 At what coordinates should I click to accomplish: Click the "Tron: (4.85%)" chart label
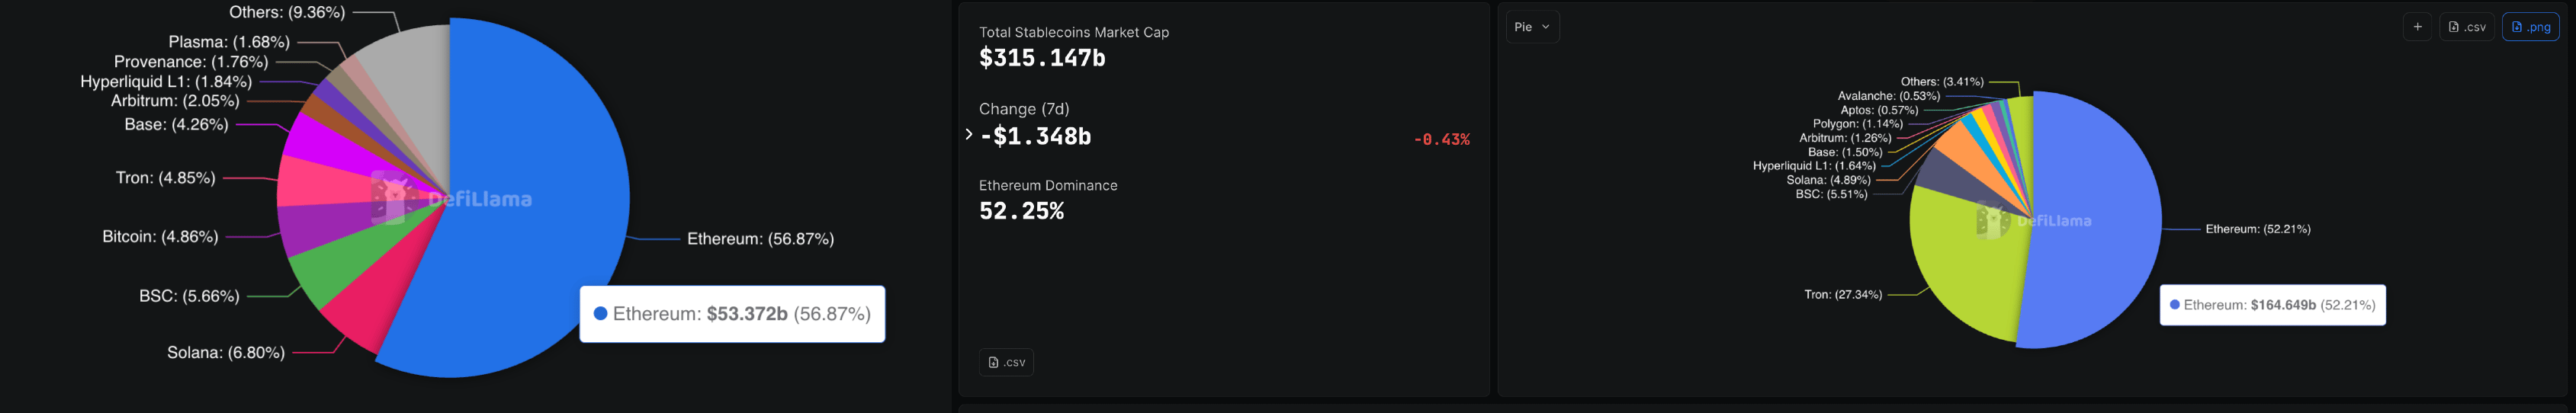click(x=165, y=178)
